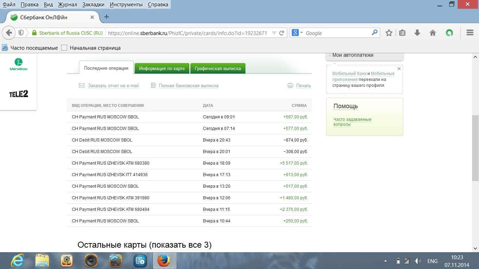Show bookmarks list icon
The width and height of the screenshot is (479, 269).
(402, 33)
